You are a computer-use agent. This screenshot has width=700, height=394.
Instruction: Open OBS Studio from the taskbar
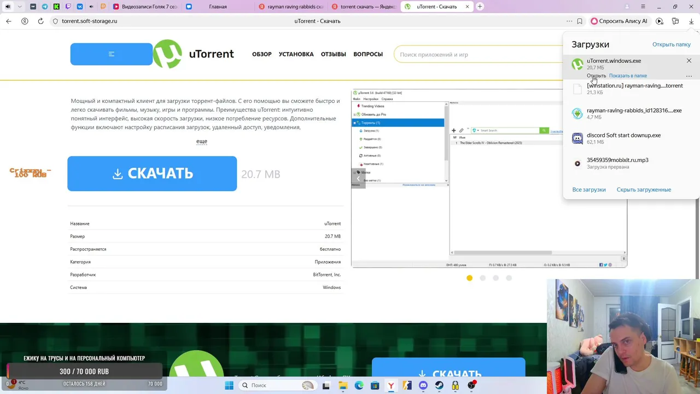(x=471, y=385)
